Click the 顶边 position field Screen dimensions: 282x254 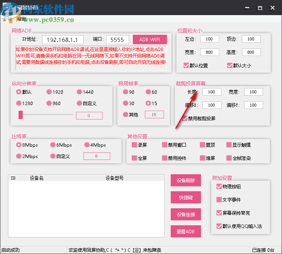click(x=251, y=39)
